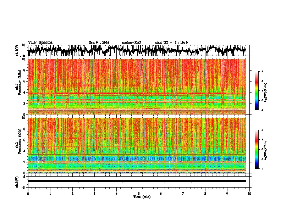Click inside the ch.1 spectrogram panel
This screenshot has height=217, width=281.
[x=137, y=87]
